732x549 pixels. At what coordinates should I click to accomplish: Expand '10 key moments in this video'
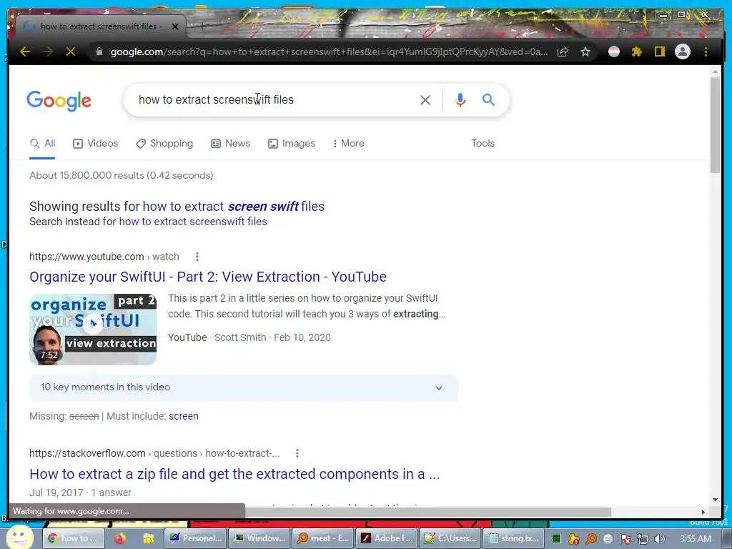click(244, 387)
